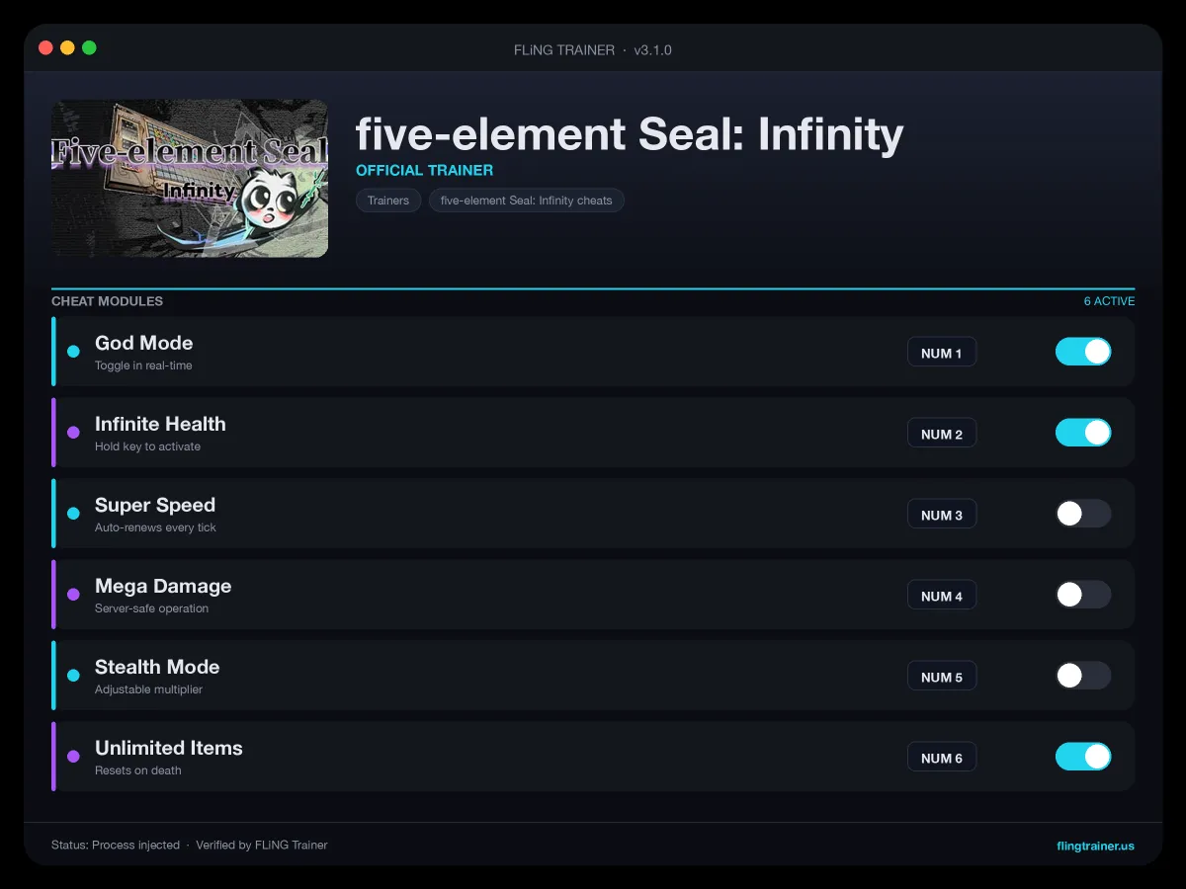
Task: Visit the flingtrainer.us link
Action: click(x=1095, y=846)
